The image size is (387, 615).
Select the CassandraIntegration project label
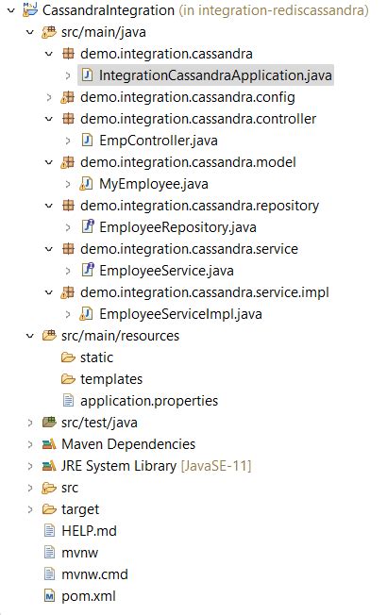coord(109,10)
